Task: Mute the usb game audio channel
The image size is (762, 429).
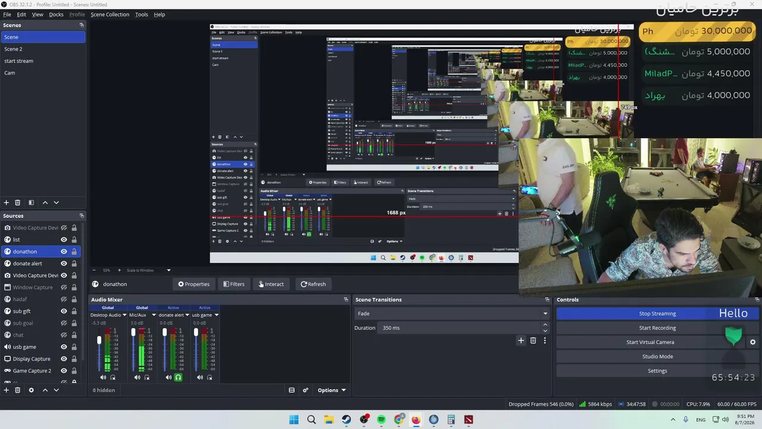Action: coord(200,377)
